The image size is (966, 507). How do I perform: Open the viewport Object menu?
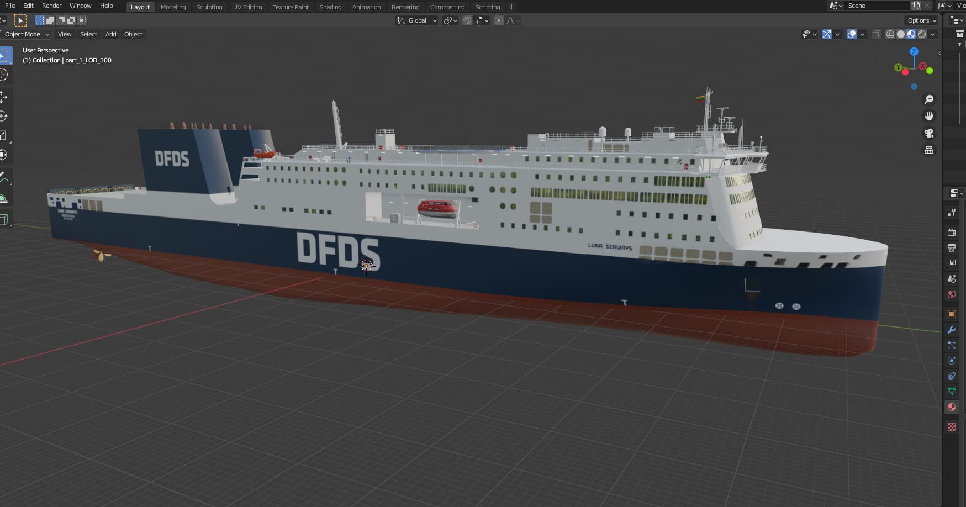pos(133,34)
